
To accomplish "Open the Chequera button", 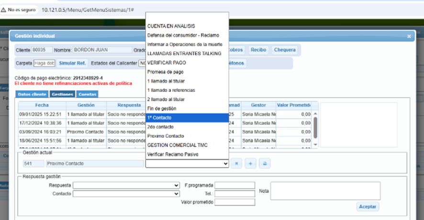I will 285,50.
